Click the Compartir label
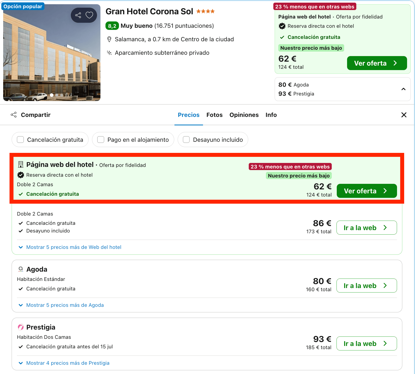415x374 pixels. click(36, 115)
